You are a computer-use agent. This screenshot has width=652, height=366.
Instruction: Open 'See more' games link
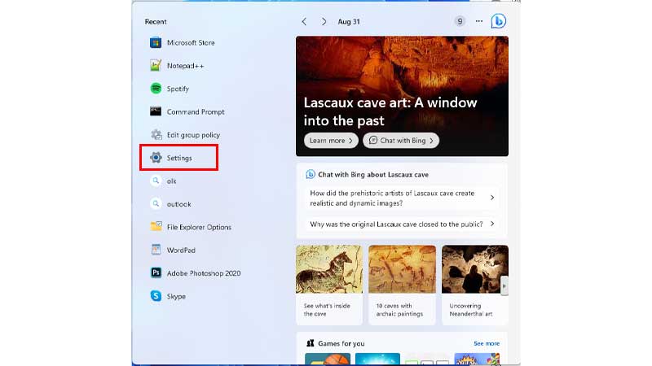pyautogui.click(x=487, y=343)
